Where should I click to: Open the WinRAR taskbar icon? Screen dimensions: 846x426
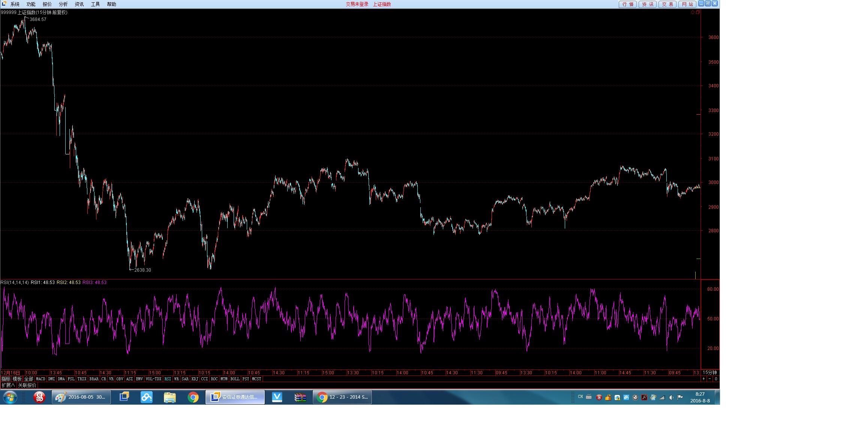(300, 397)
